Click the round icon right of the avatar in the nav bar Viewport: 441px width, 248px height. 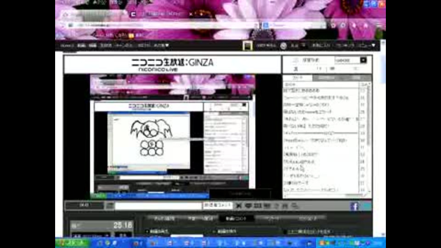coord(283,46)
